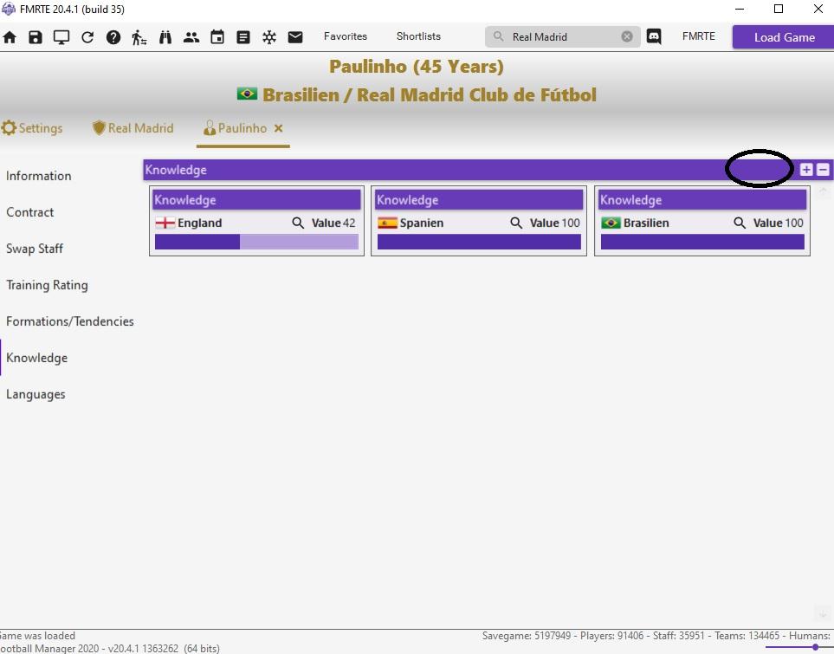Click the search box magnifier icon
The width and height of the screenshot is (834, 654).
[498, 36]
